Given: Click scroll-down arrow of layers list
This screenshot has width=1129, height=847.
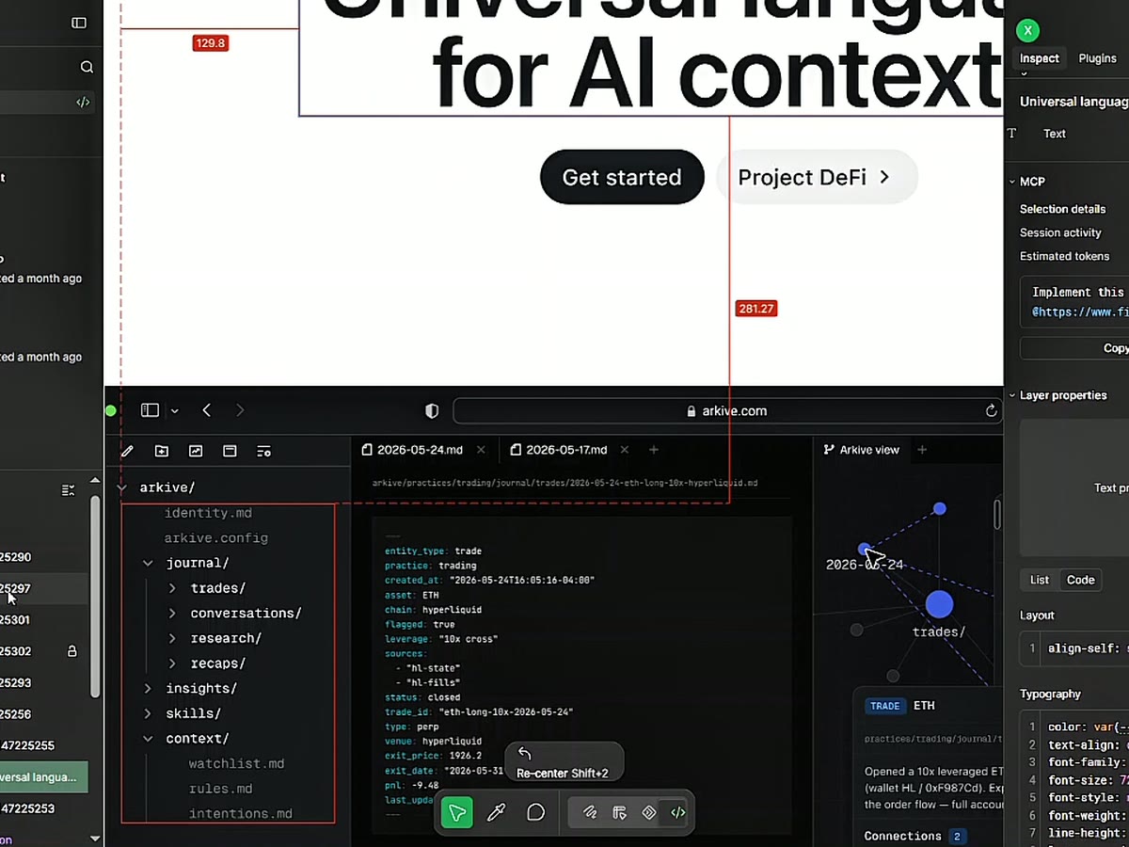Looking at the screenshot, I should pyautogui.click(x=94, y=838).
